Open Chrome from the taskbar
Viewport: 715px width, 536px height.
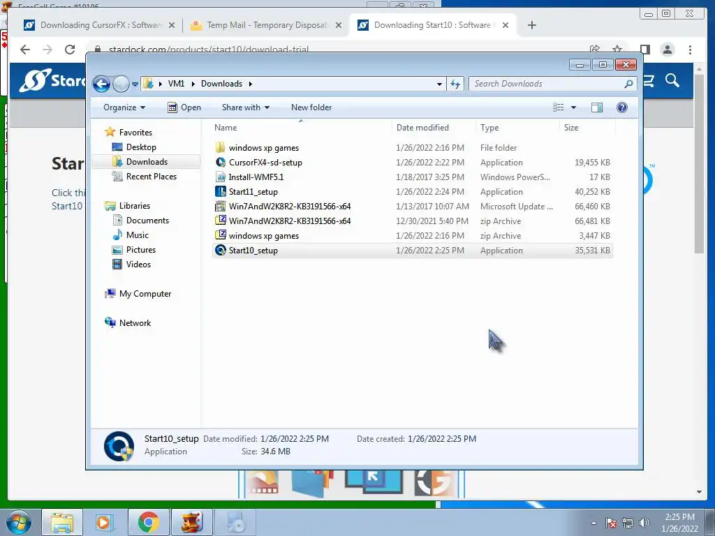point(148,522)
